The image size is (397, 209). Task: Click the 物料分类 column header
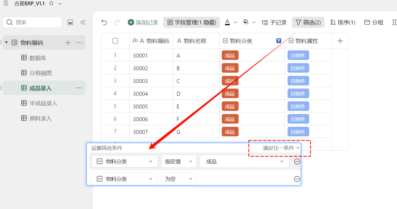point(252,41)
